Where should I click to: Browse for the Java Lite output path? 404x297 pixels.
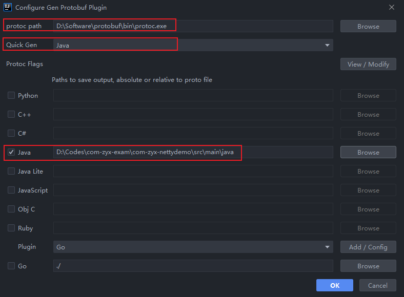click(x=368, y=171)
